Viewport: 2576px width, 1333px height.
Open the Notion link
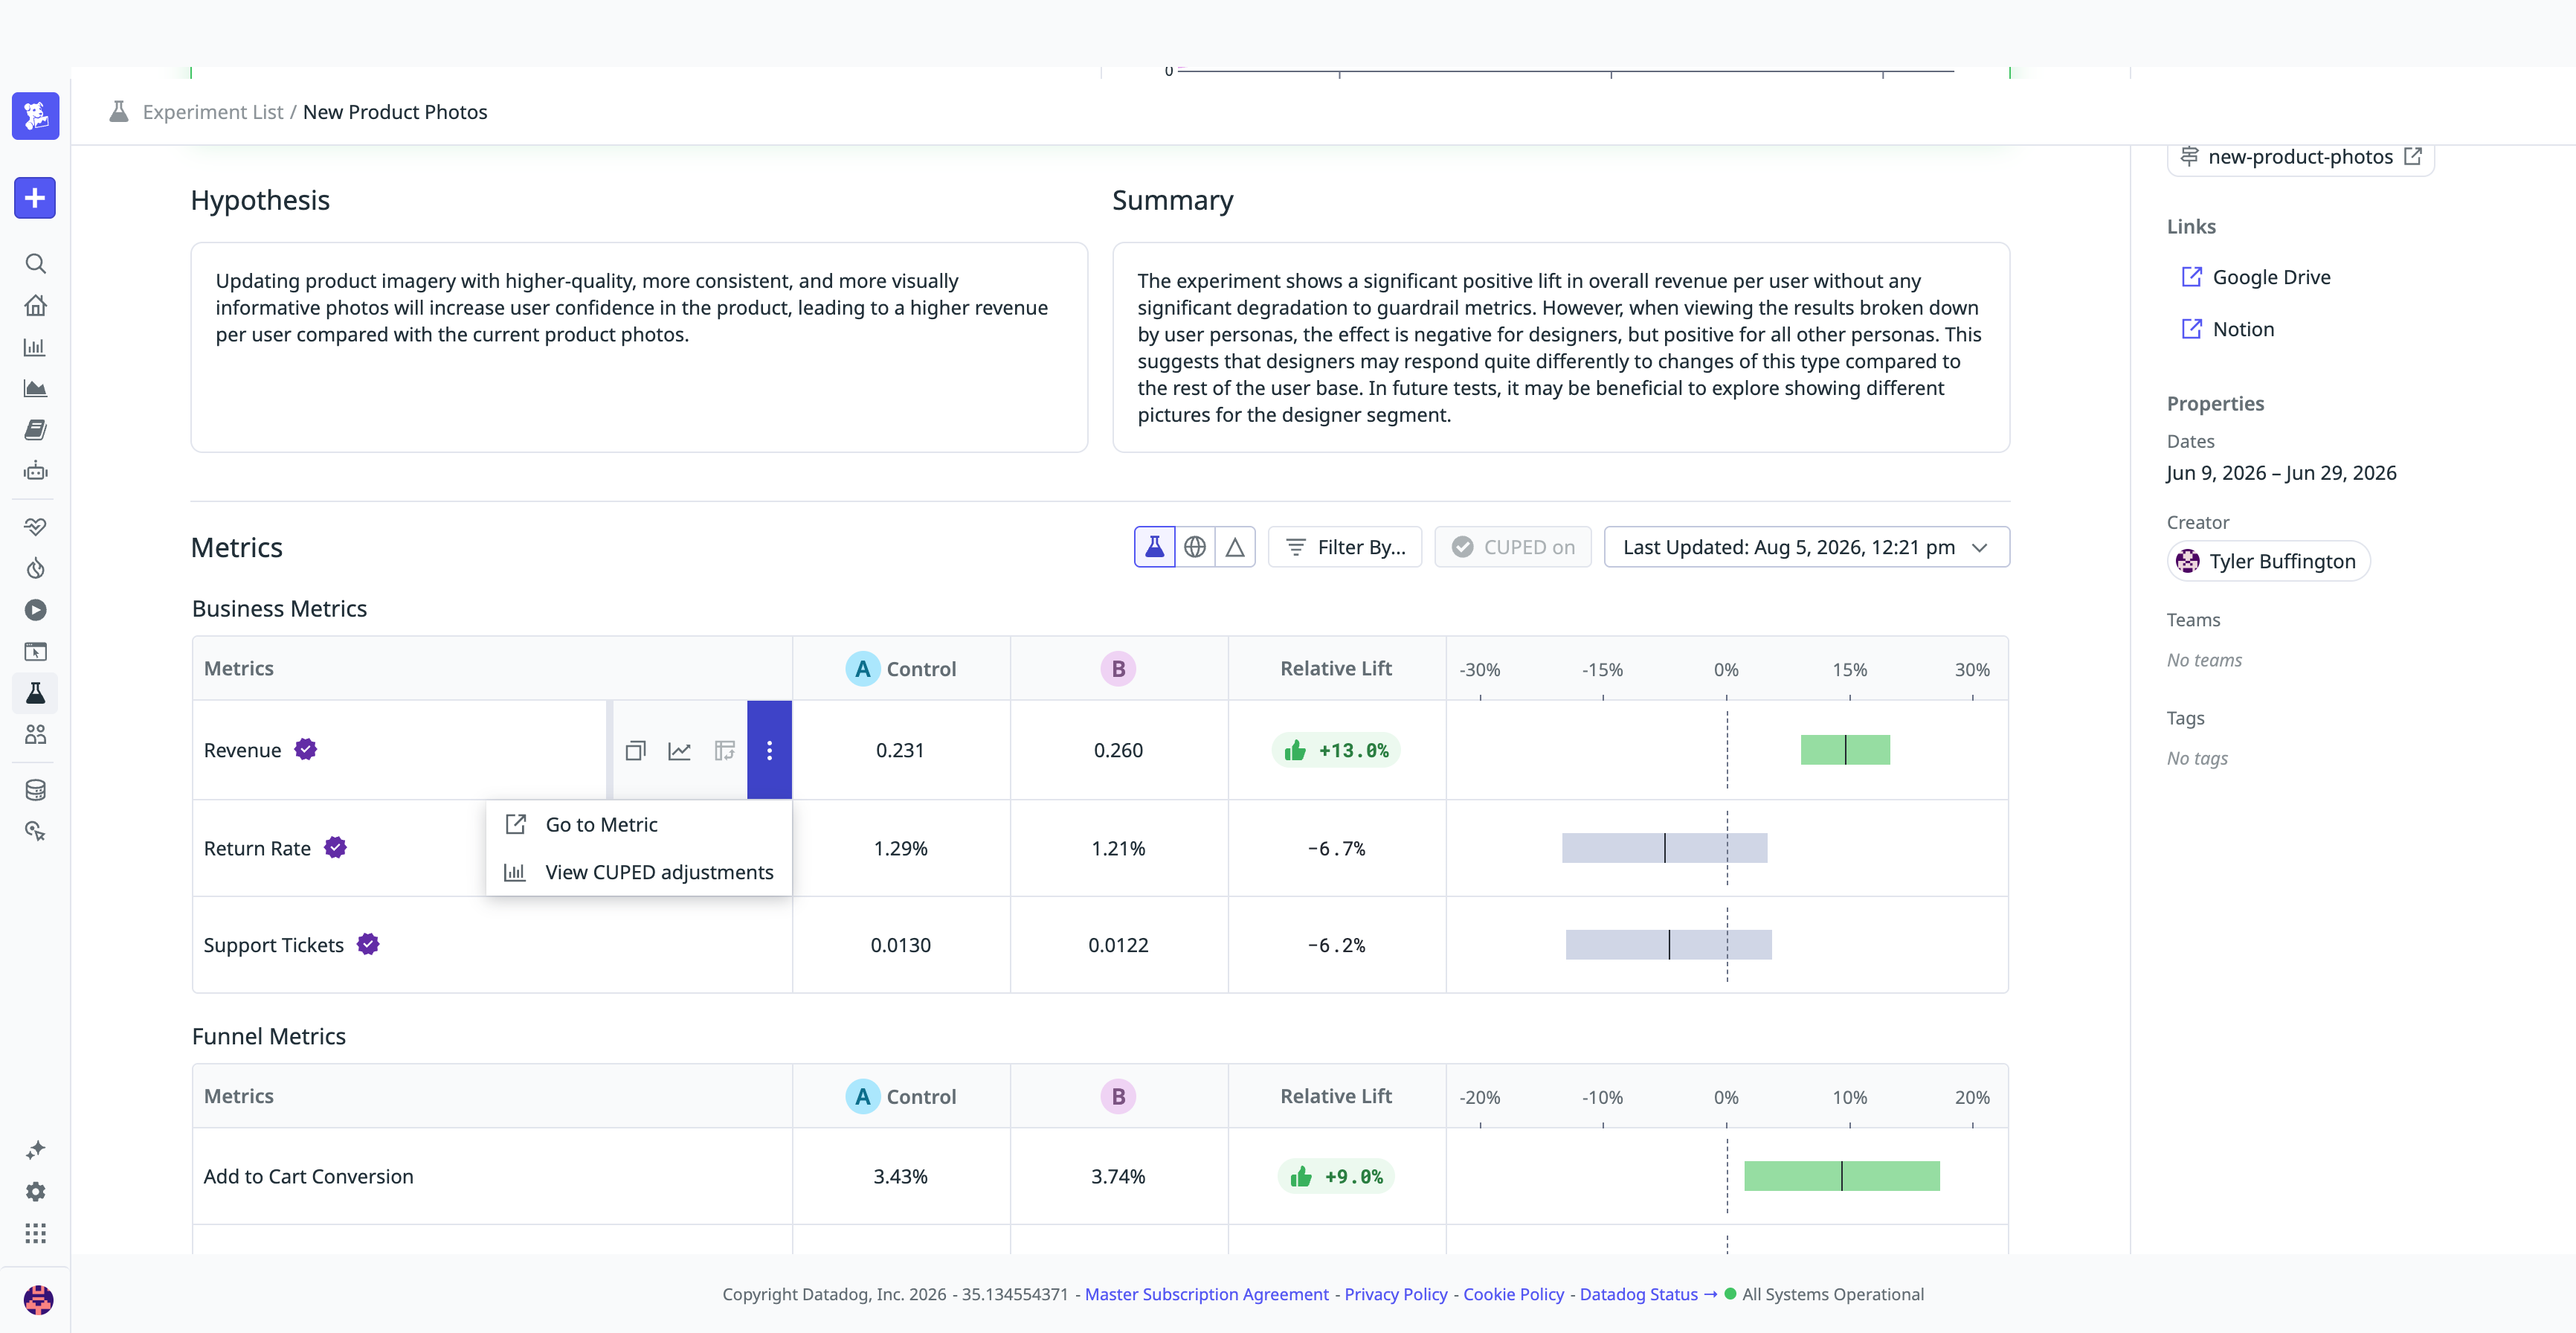[x=2228, y=329]
